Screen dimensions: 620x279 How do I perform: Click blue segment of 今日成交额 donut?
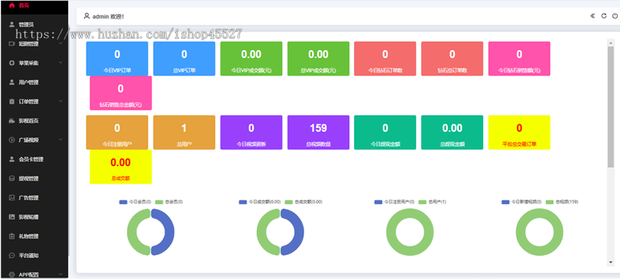click(299, 232)
